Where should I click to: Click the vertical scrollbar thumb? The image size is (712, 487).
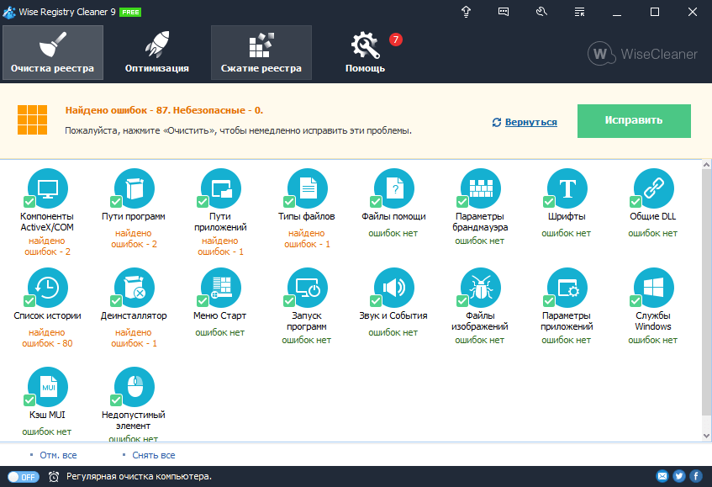[706, 293]
